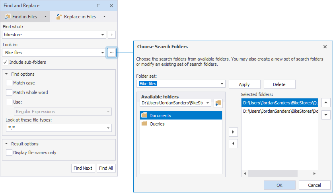Maximize the Find and Replace panel
This screenshot has height=196, width=333.
(x=99, y=6)
